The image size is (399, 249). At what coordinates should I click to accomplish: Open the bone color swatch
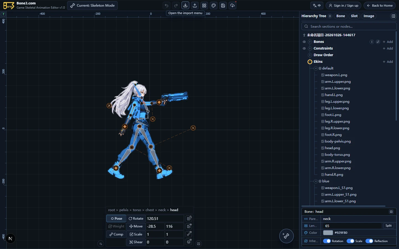(x=328, y=233)
